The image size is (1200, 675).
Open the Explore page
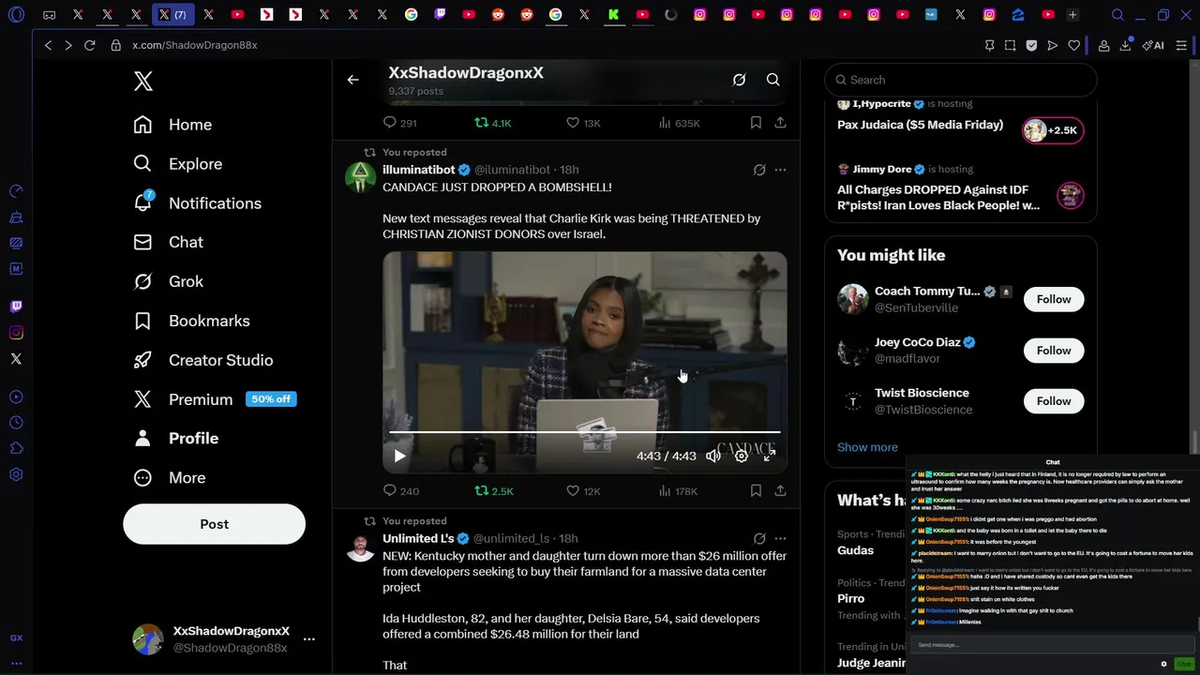click(178, 164)
